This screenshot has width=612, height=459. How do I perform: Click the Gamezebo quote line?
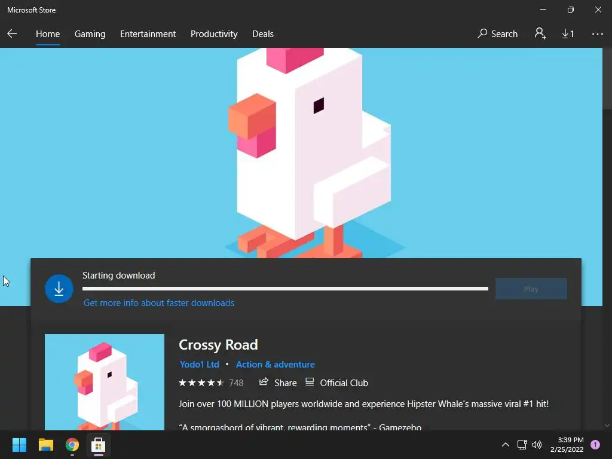pos(300,427)
